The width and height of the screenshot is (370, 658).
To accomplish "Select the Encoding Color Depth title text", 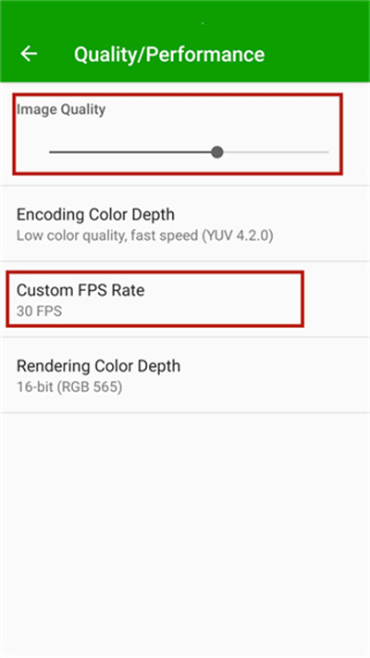I will [95, 215].
